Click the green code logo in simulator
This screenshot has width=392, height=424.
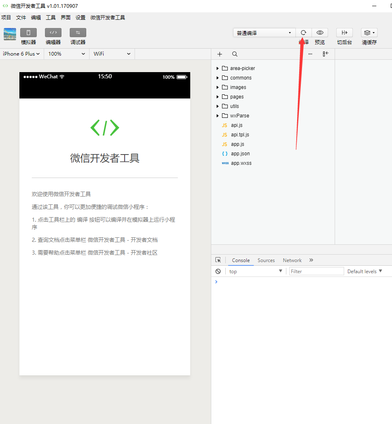(105, 128)
